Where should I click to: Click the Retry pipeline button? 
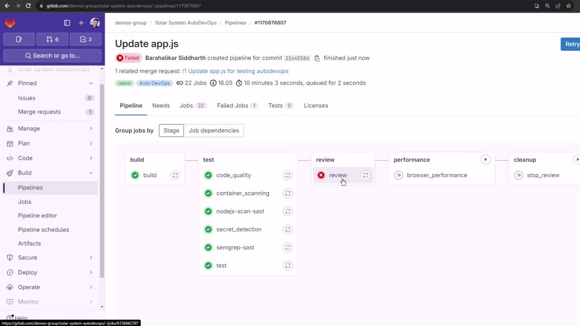[x=570, y=44]
